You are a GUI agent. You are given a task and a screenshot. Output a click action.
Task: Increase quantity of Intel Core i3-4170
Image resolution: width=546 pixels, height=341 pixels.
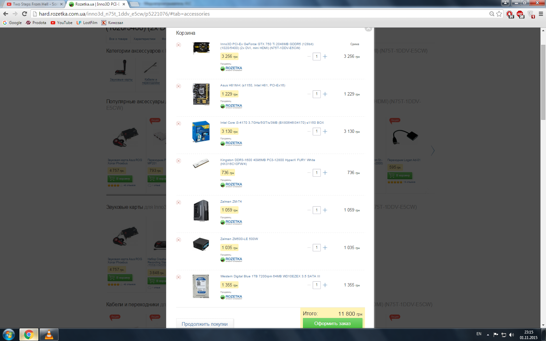pyautogui.click(x=325, y=132)
